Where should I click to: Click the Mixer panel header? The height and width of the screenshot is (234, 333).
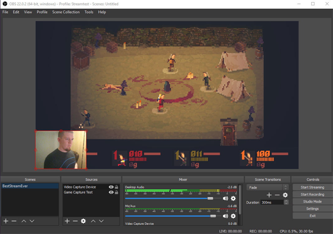(x=183, y=180)
